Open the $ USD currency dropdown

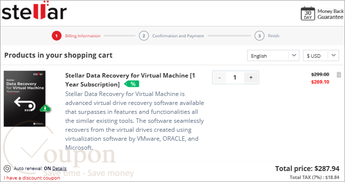click(321, 56)
